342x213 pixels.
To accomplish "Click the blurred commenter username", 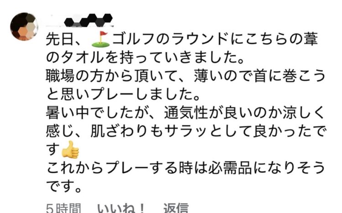I will coord(88,20).
